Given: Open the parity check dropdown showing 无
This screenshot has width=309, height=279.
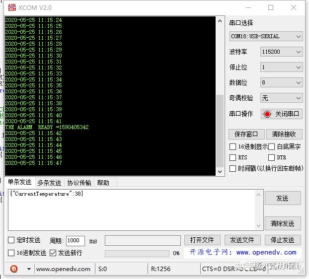Looking at the screenshot, I should tap(281, 98).
